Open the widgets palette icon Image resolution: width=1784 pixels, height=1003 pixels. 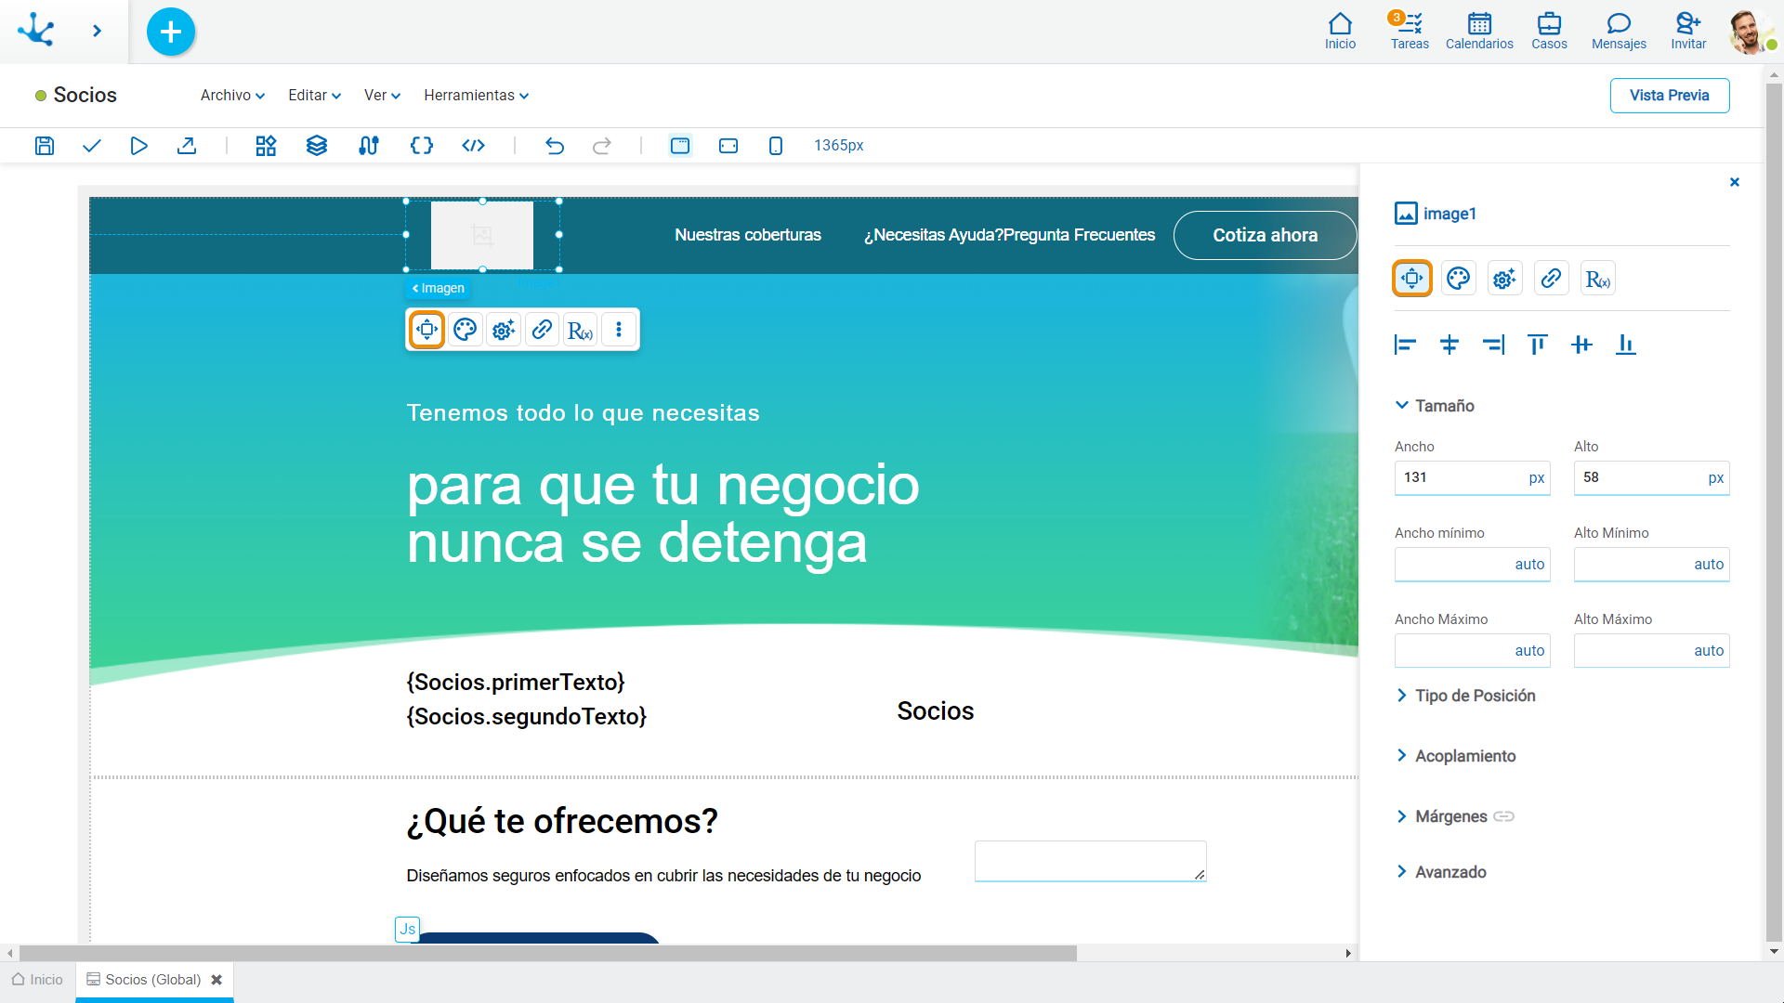pyautogui.click(x=267, y=146)
